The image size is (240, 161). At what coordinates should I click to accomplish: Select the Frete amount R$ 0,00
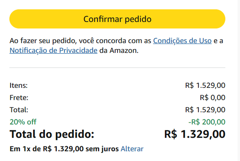(x=213, y=98)
